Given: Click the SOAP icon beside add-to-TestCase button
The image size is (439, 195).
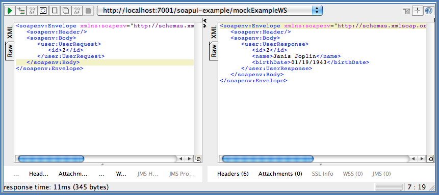Looking at the screenshot, I should [32, 11].
